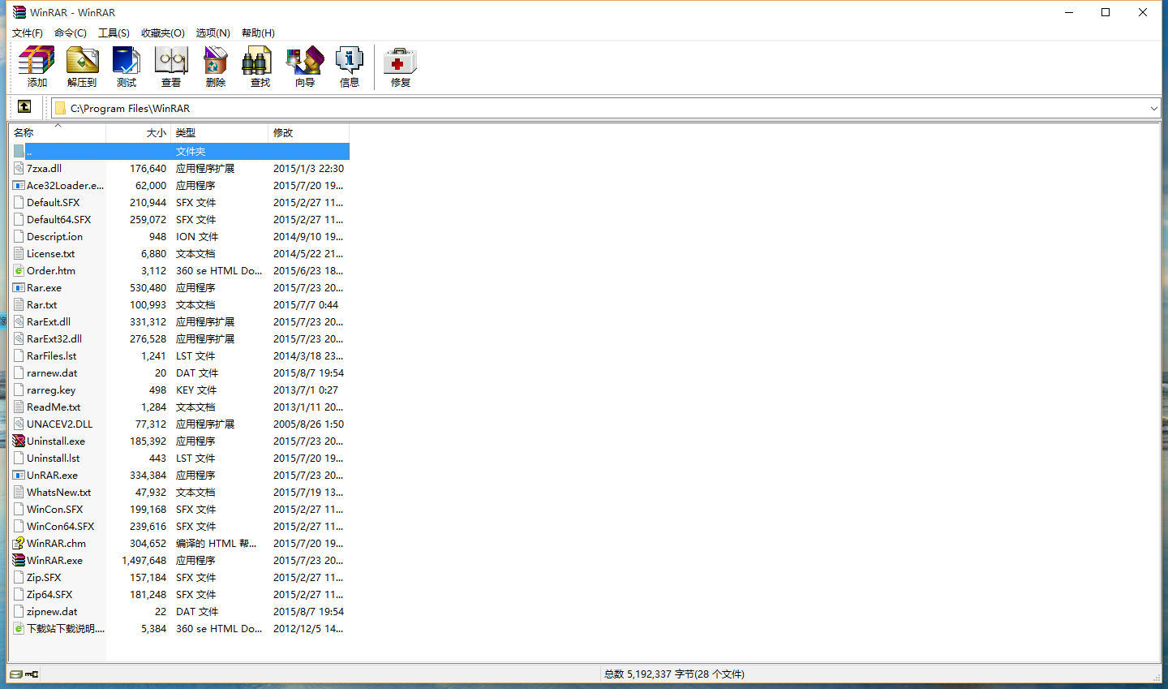Select the RarFiles.lst file name

point(51,356)
